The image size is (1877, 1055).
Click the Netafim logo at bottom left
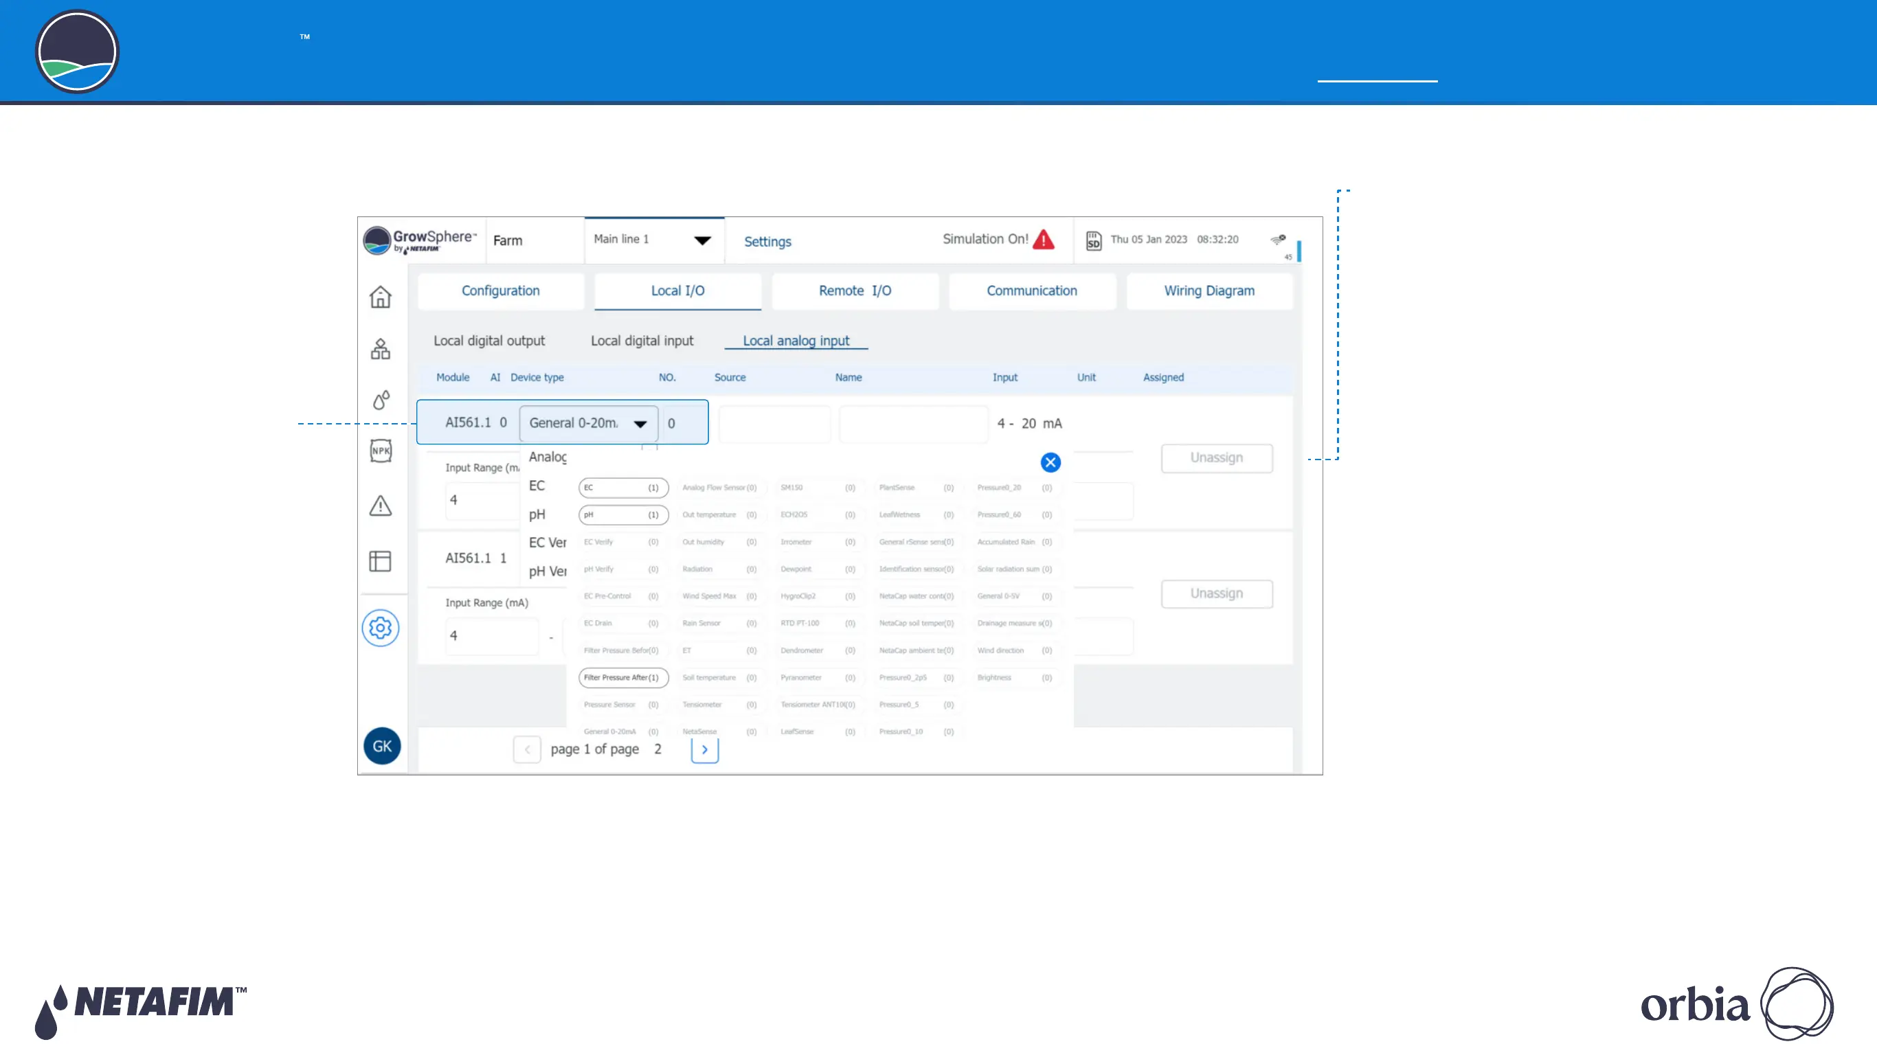coord(142,1011)
